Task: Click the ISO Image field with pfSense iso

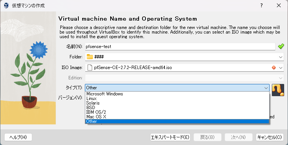Action: pyautogui.click(x=184, y=68)
